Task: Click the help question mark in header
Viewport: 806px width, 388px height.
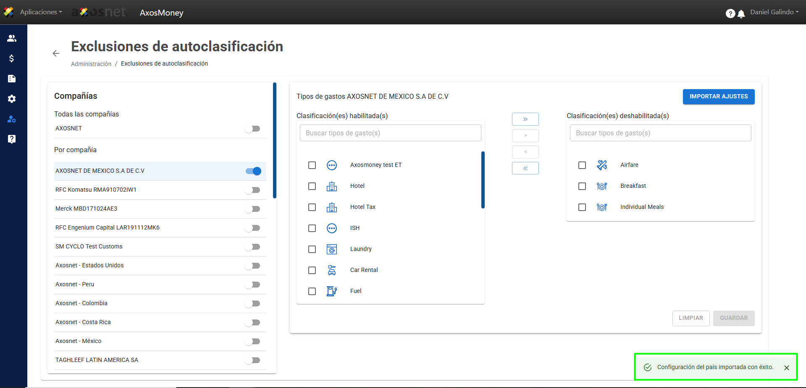Action: pyautogui.click(x=730, y=14)
